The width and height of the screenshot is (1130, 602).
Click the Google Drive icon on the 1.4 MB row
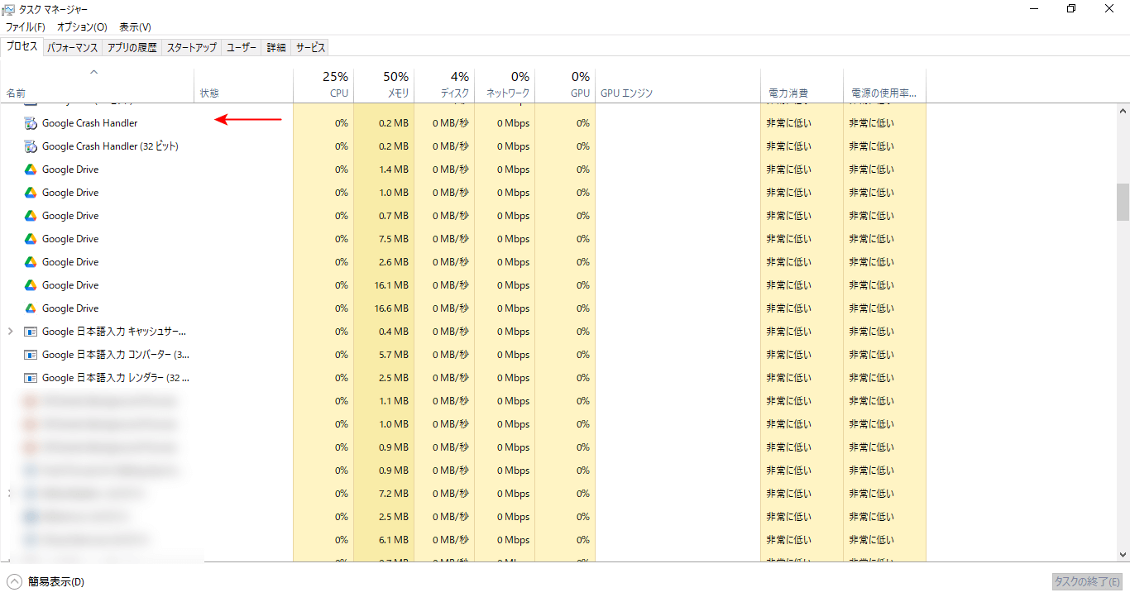31,170
